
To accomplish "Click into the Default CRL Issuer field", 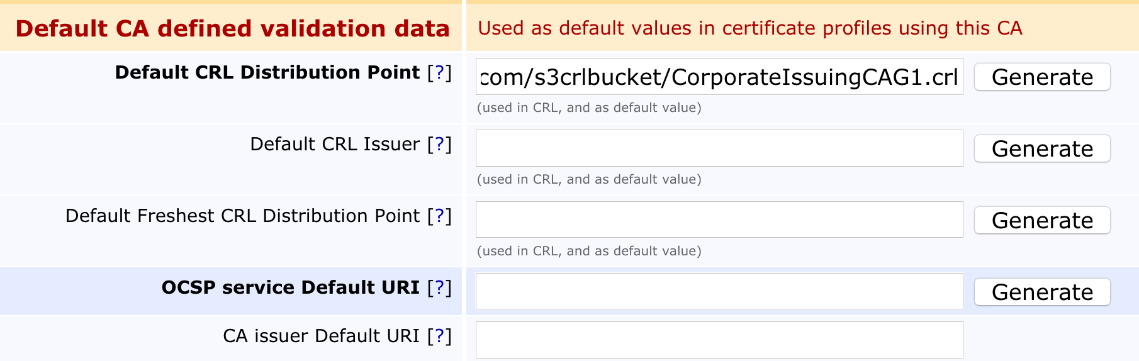I will click(x=719, y=148).
